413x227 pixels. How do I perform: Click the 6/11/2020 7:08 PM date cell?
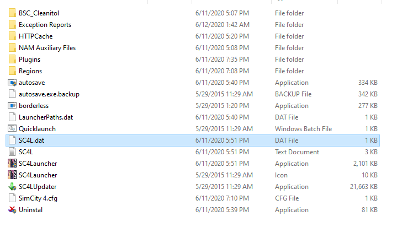222,71
